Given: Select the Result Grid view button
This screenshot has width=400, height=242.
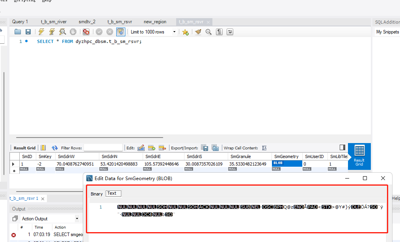Looking at the screenshot, I should point(359,156).
